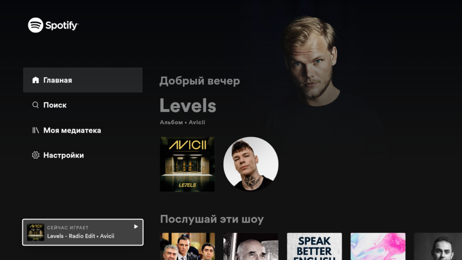
Task: Click the Альбом • Avicii subtitle
Action: click(182, 122)
